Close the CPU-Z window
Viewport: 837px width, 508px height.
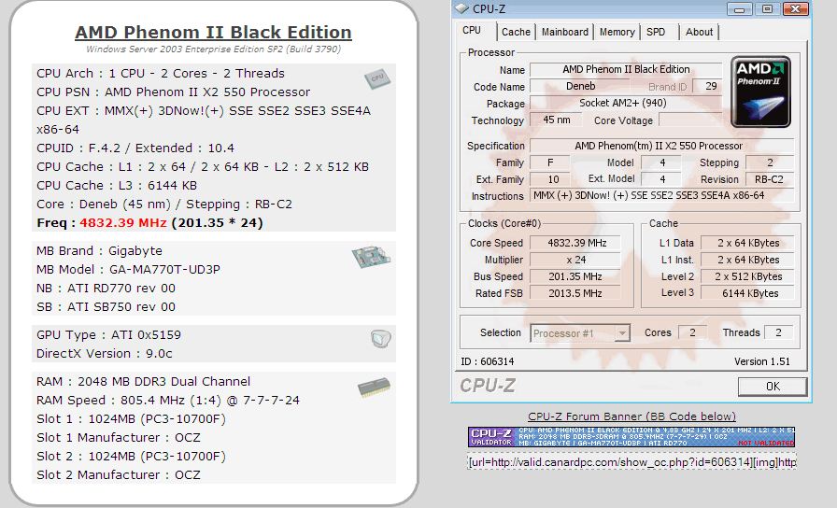click(x=795, y=9)
